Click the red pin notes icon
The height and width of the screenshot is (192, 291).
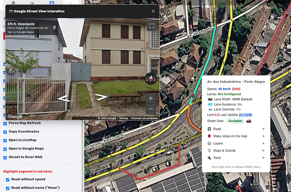209,136
